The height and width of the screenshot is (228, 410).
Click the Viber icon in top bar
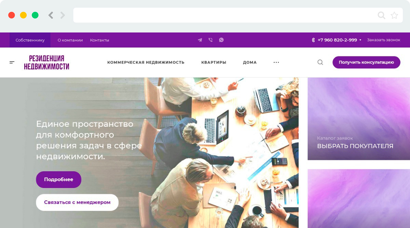pyautogui.click(x=210, y=40)
